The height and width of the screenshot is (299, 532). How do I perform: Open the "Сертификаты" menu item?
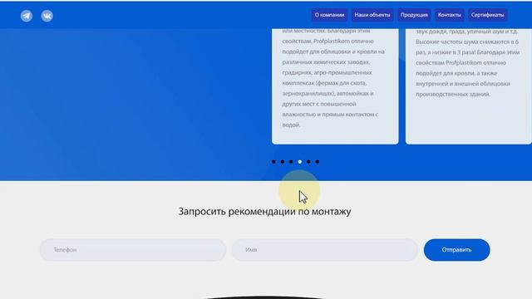[487, 15]
